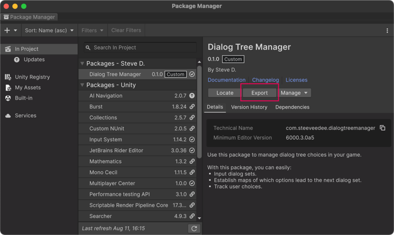The width and height of the screenshot is (394, 235).
Task: Click the Export button
Action: (259, 93)
